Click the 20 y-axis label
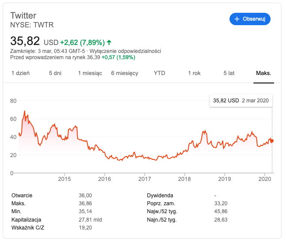Screen dimensions: 286x241 pyautogui.click(x=13, y=155)
